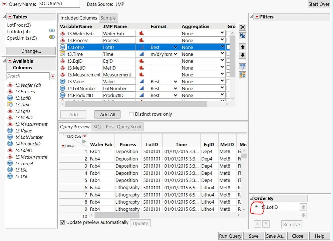Toggle the Group By checkbox for t3.EqID
Image resolution: width=333 pixels, height=241 pixels.
click(x=228, y=60)
